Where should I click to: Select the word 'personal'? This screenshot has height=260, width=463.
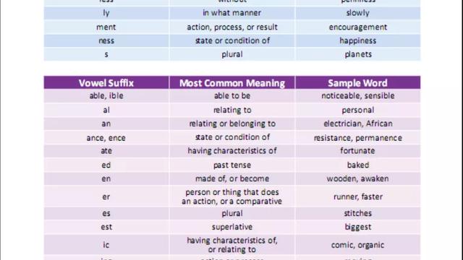(x=357, y=110)
